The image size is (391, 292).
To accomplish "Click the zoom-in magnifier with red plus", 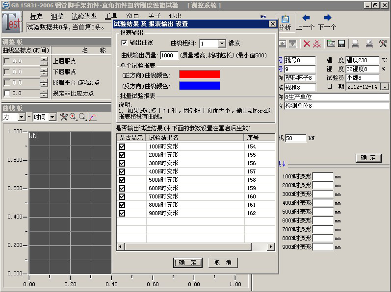I will 73,117.
